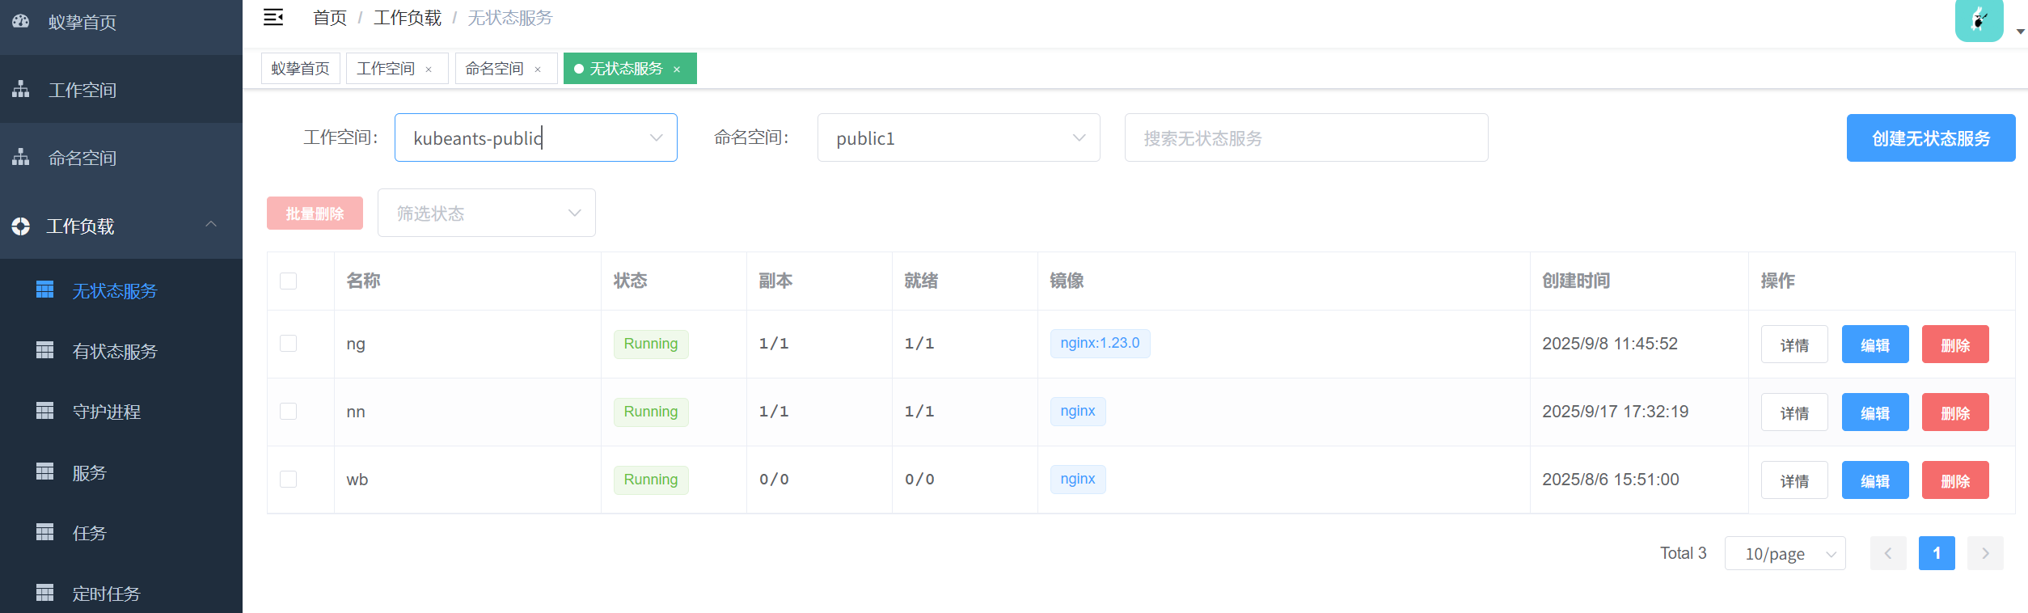
Task: Click the 工作负载 circular sidebar icon
Action: 21,226
